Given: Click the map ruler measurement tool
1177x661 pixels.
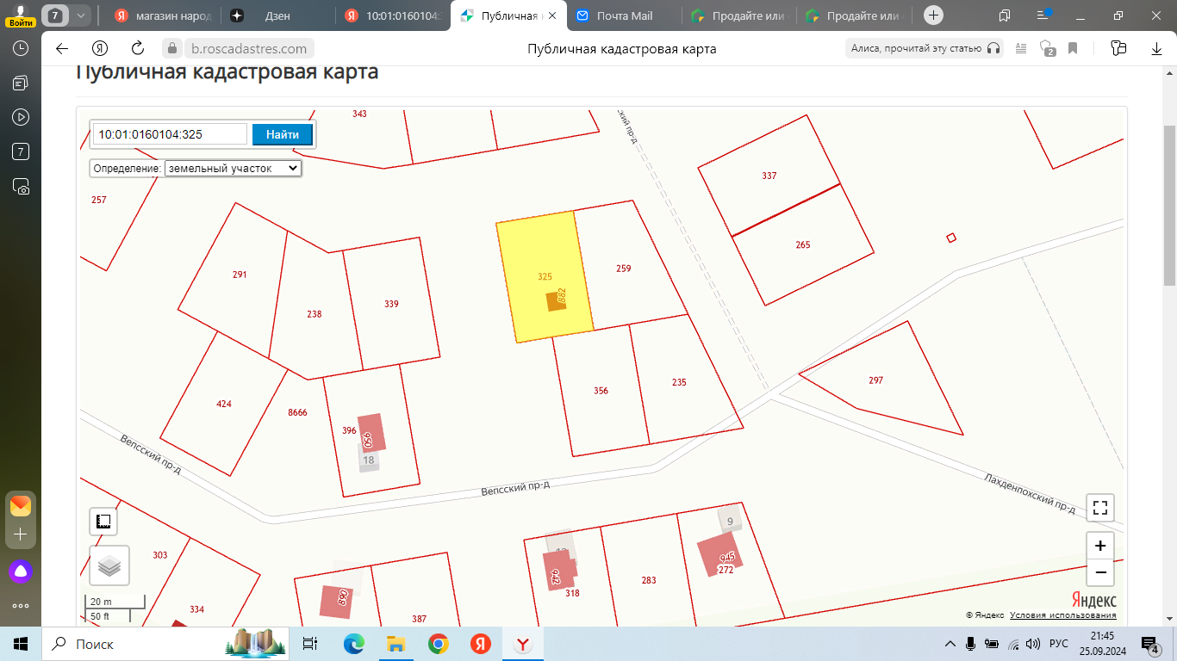Looking at the screenshot, I should [103, 522].
